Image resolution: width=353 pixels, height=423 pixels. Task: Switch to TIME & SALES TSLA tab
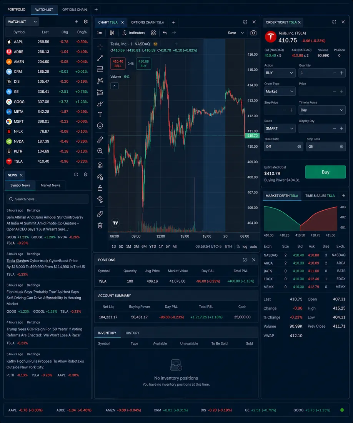point(320,196)
